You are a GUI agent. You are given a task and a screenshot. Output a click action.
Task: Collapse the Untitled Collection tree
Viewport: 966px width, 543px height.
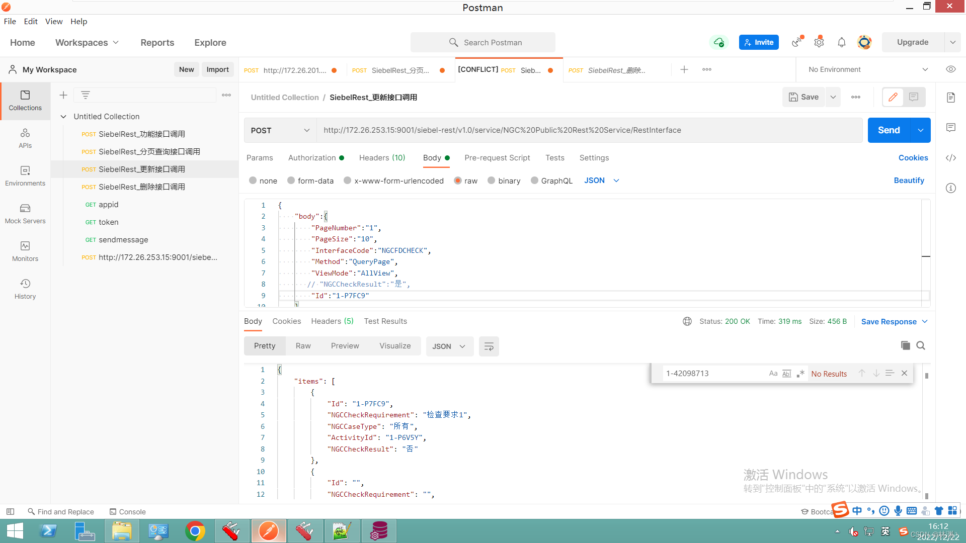coord(63,117)
